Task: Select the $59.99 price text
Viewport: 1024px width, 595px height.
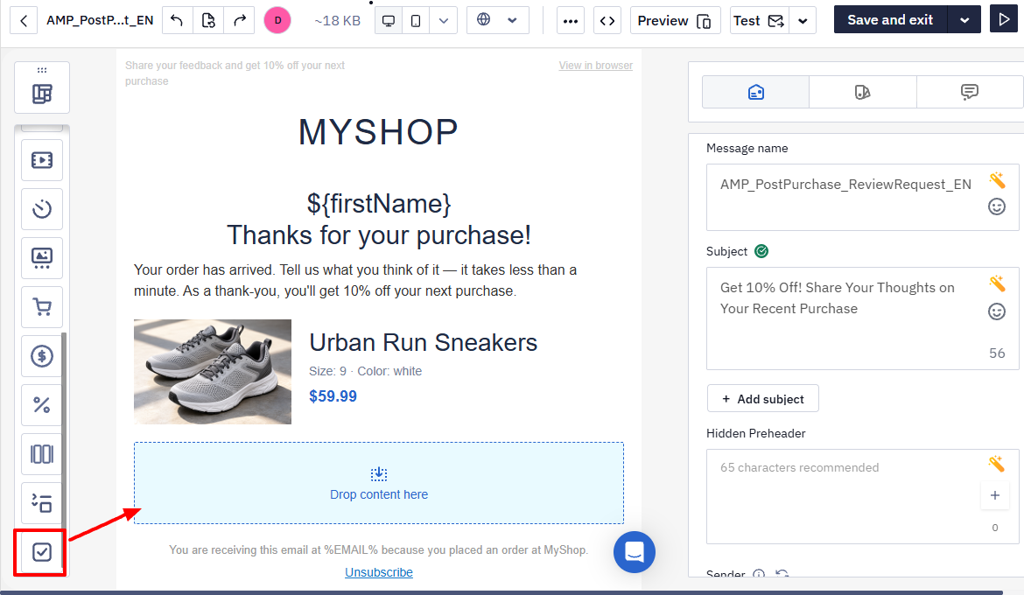Action: click(x=333, y=396)
